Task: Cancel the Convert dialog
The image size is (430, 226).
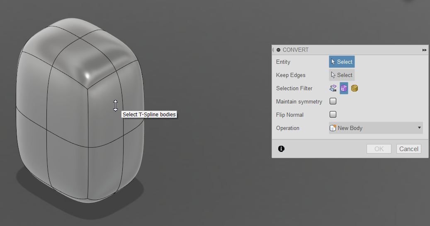Action: [408, 149]
